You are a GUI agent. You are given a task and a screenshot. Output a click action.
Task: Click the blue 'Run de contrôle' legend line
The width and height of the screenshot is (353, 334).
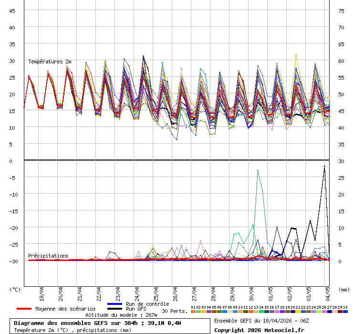[115, 304]
